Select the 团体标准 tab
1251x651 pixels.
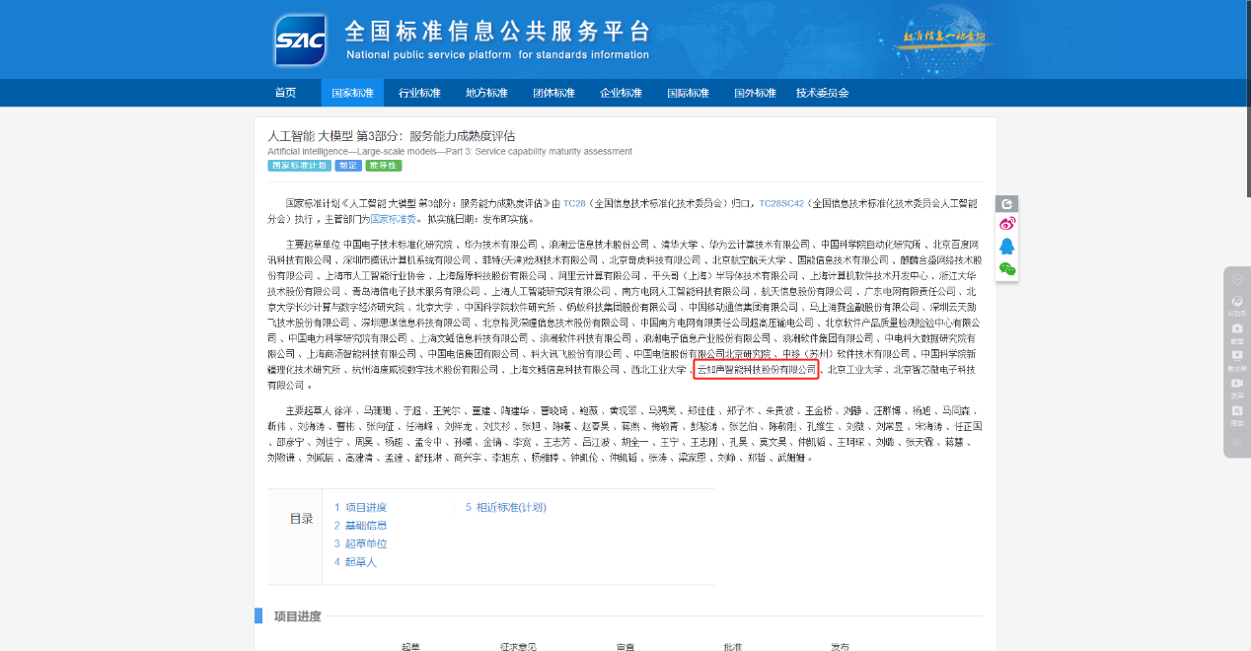(x=553, y=92)
